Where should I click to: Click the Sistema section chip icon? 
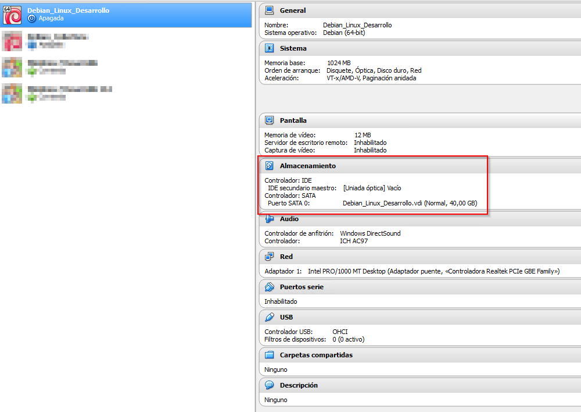click(x=270, y=48)
